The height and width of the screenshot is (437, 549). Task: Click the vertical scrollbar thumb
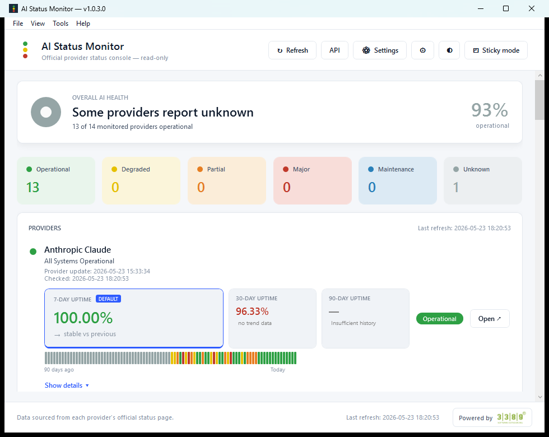[x=539, y=100]
